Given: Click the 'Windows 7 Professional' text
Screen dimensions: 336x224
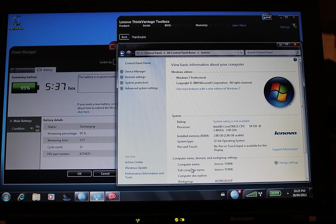Looking at the screenshot, I should click(191, 78).
